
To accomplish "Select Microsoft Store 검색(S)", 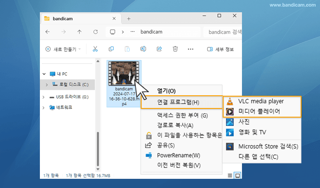I will pos(268,146).
